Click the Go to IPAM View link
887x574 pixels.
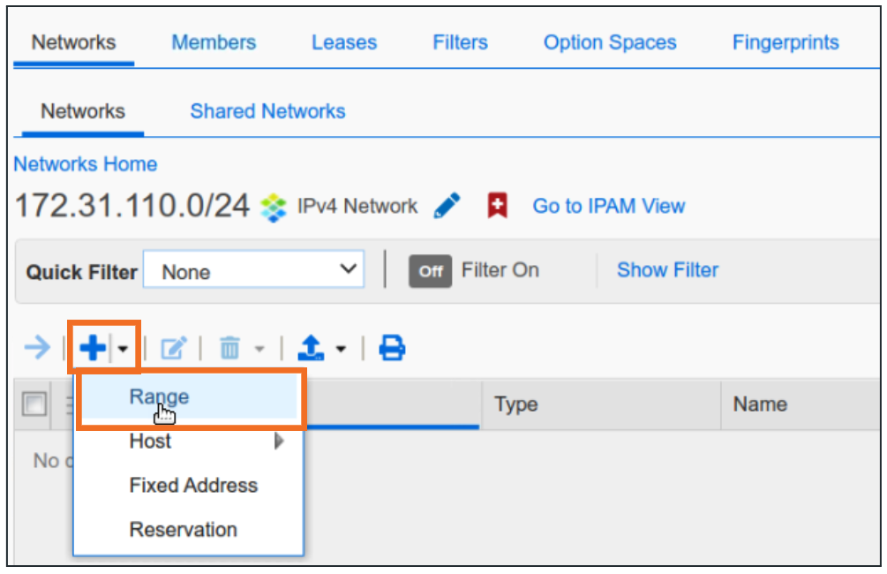[608, 207]
